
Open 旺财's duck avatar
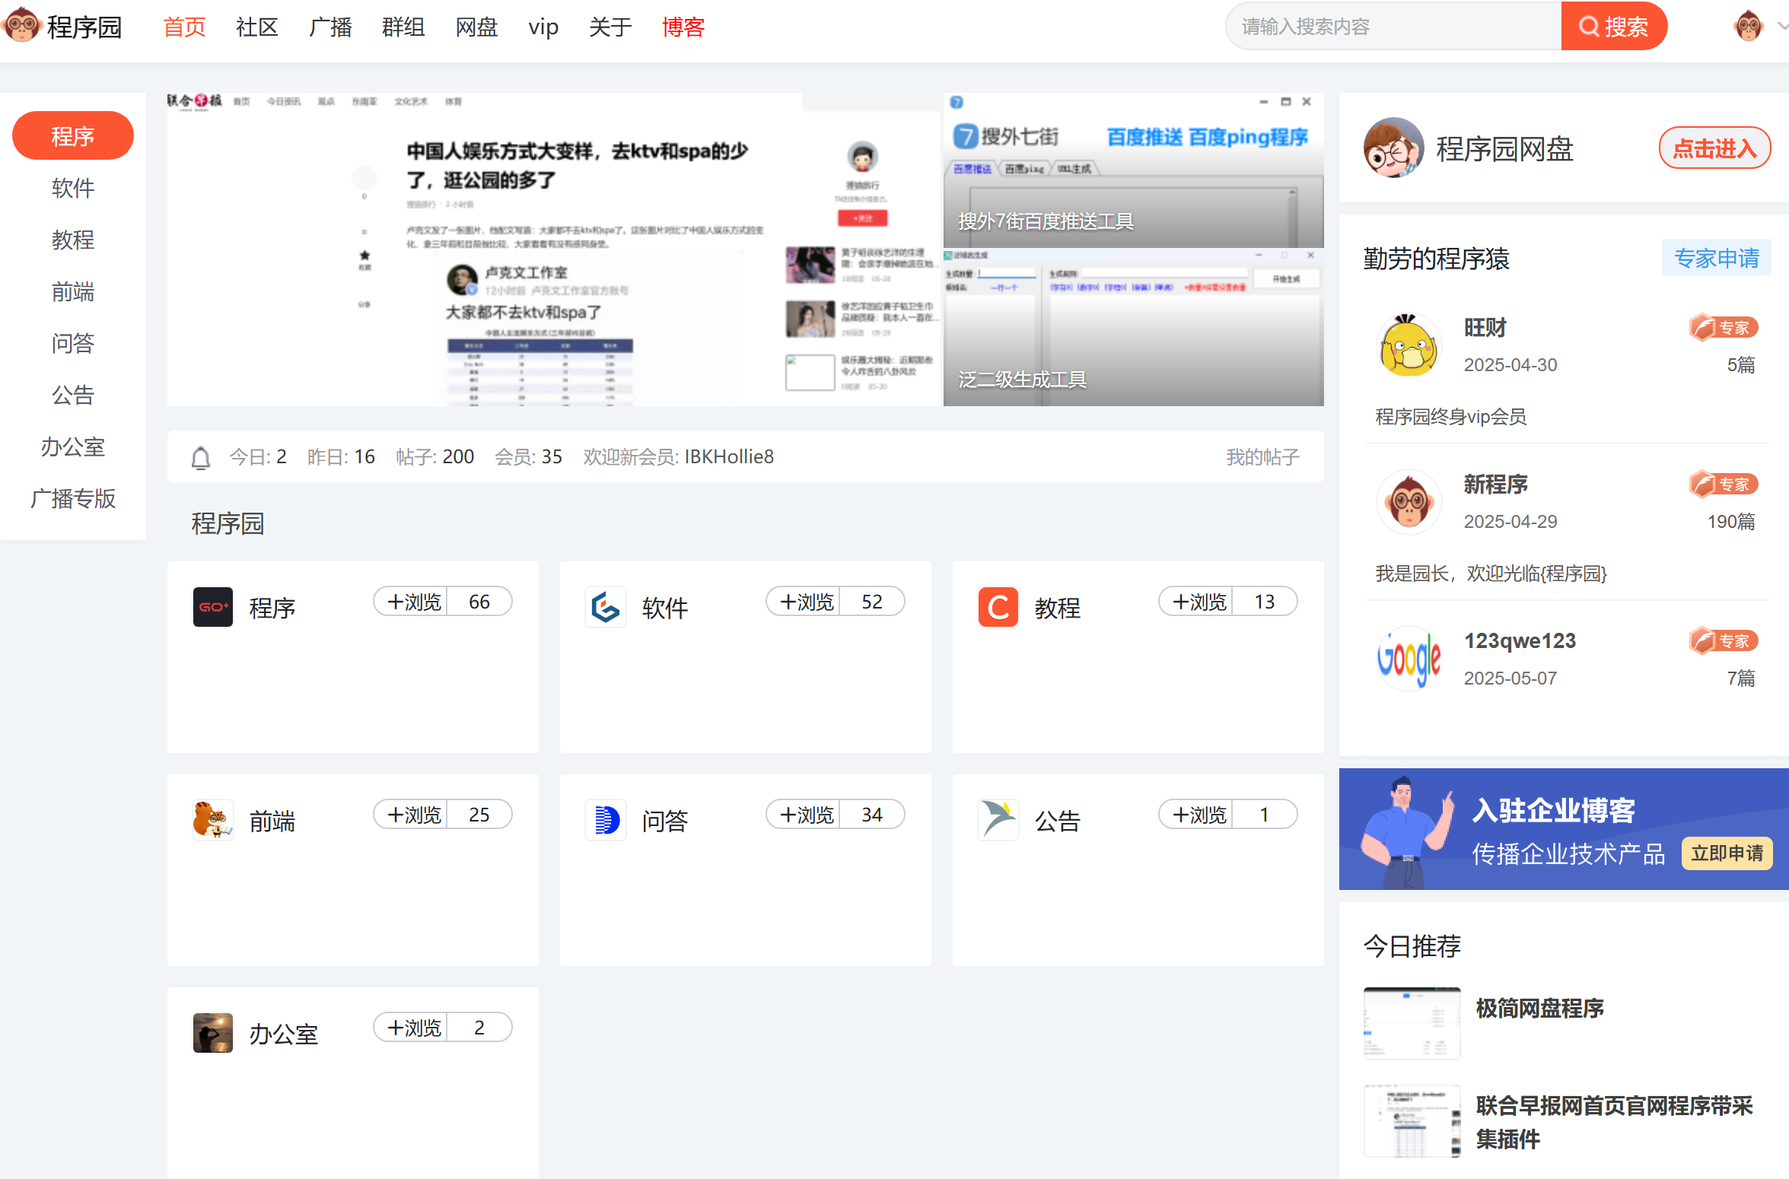point(1409,346)
